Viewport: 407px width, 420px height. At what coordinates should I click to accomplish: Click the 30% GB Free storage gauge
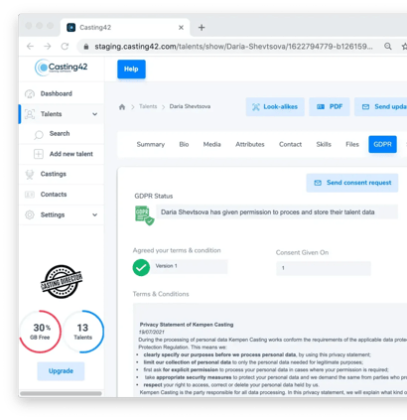[x=40, y=332]
